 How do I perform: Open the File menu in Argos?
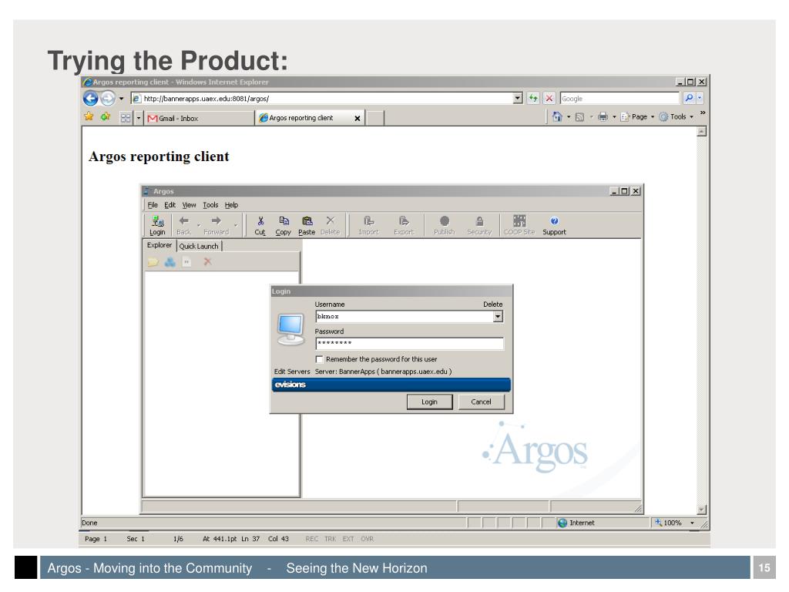[153, 205]
